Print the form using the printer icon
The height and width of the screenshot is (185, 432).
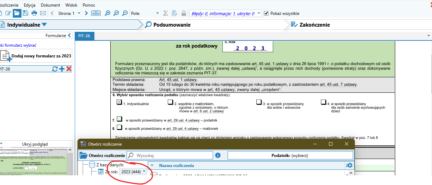[34, 13]
